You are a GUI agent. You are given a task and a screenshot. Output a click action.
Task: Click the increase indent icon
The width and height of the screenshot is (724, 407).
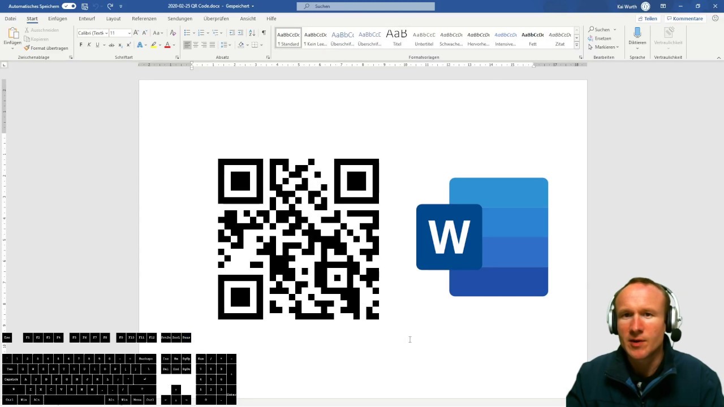(x=241, y=33)
